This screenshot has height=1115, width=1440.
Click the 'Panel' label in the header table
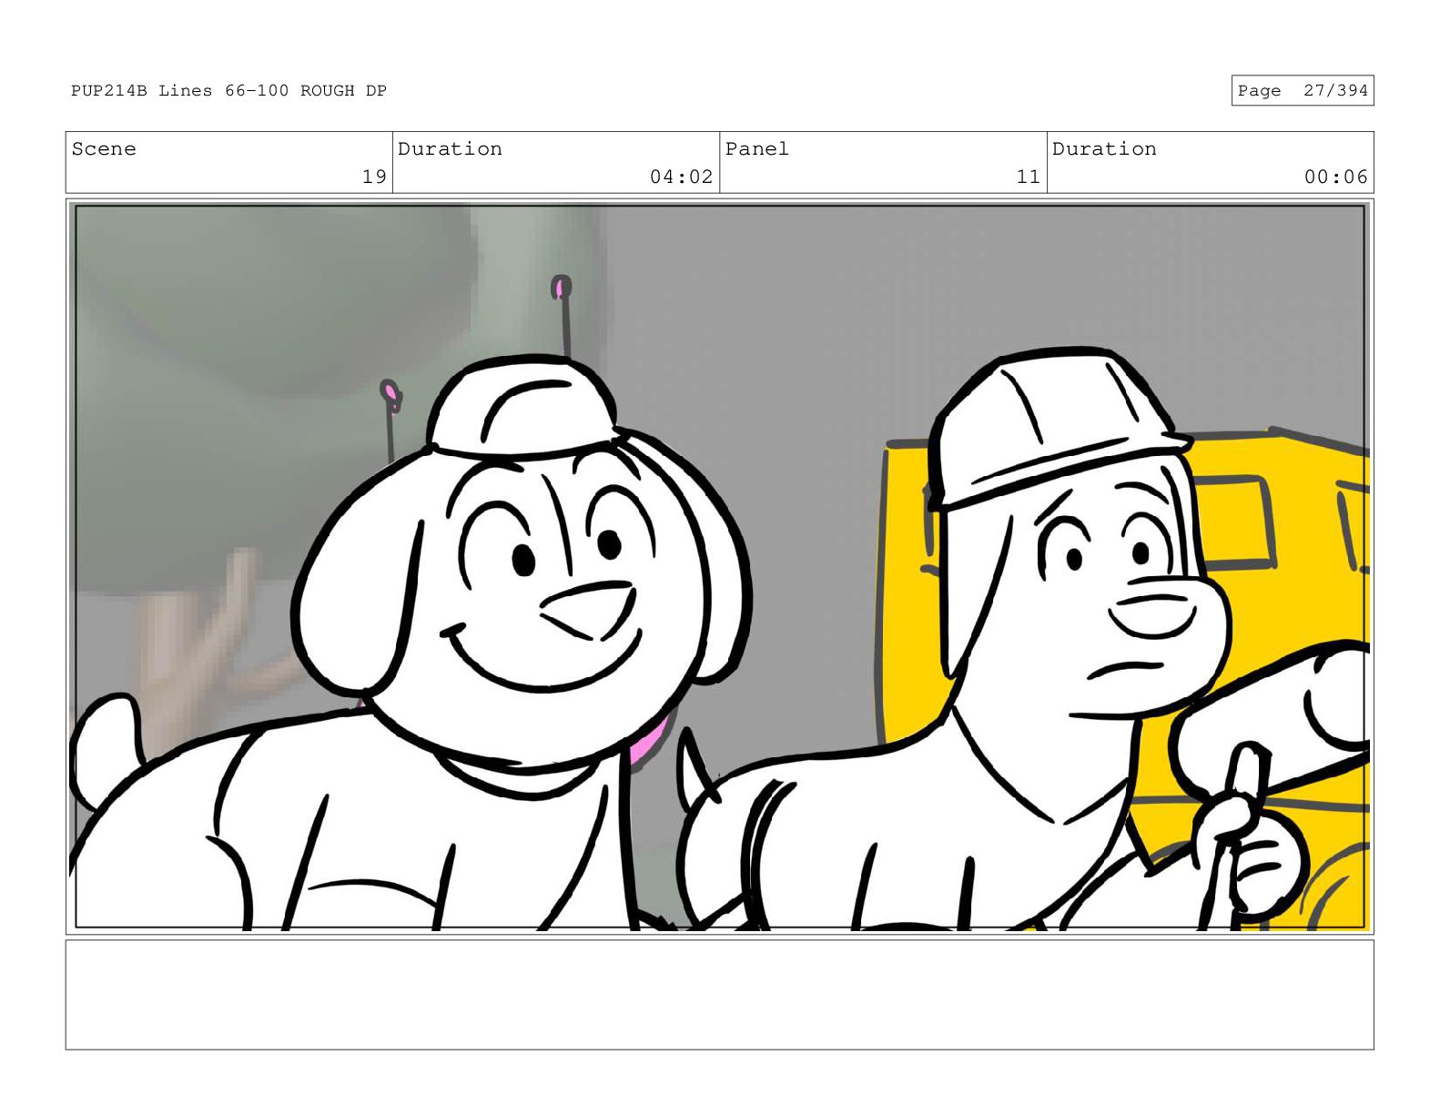click(x=756, y=148)
